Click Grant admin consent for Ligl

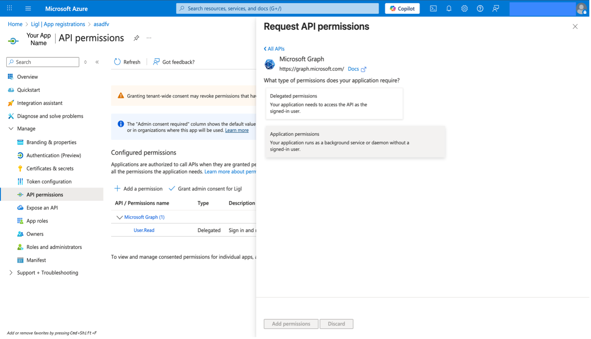point(206,189)
